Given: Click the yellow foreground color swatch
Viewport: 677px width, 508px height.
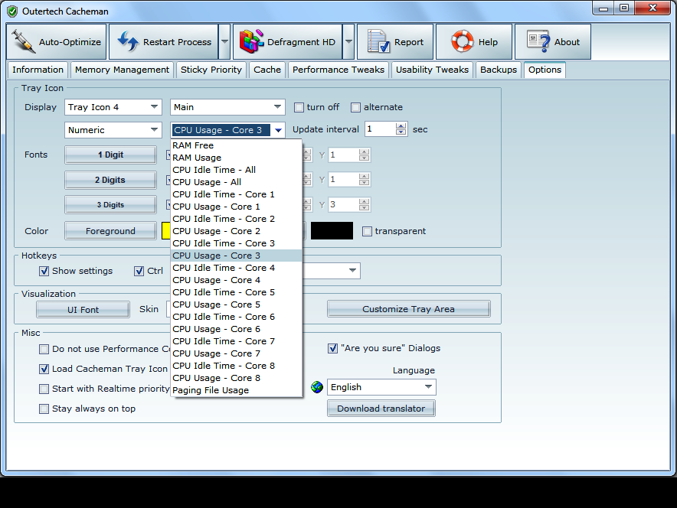Looking at the screenshot, I should pyautogui.click(x=165, y=231).
